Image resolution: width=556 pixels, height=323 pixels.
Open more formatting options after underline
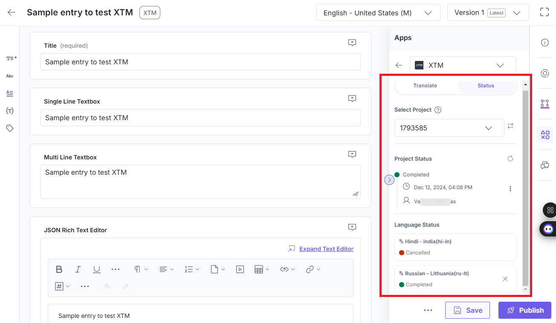point(116,269)
